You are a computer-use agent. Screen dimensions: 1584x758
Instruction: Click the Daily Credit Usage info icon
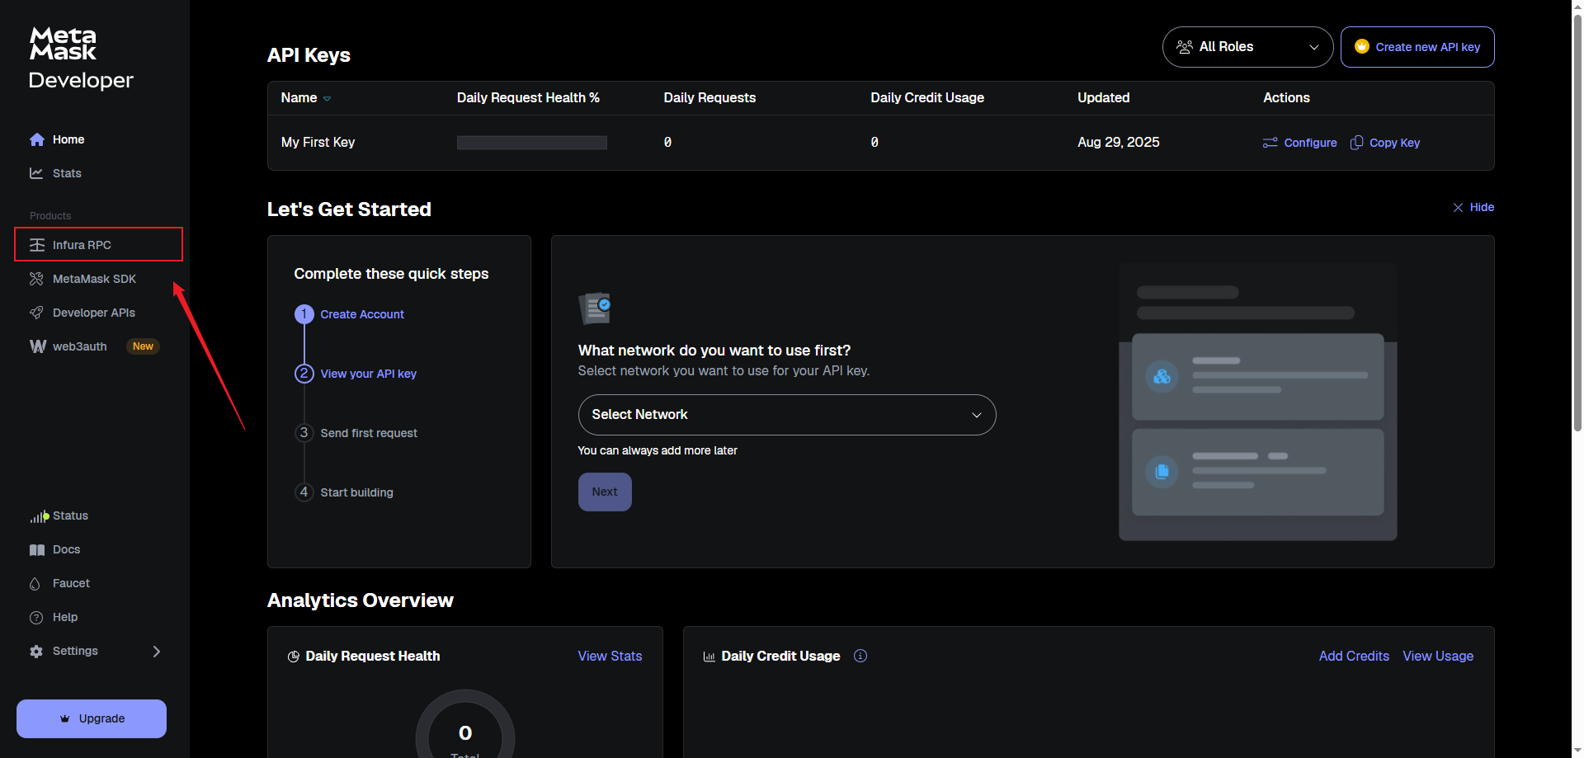tap(860, 656)
